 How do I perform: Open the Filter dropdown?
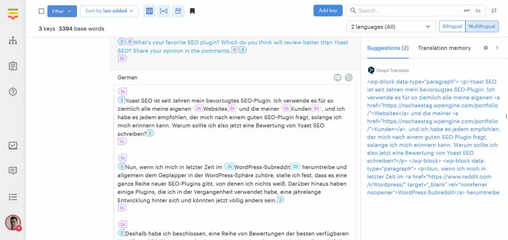click(x=62, y=11)
